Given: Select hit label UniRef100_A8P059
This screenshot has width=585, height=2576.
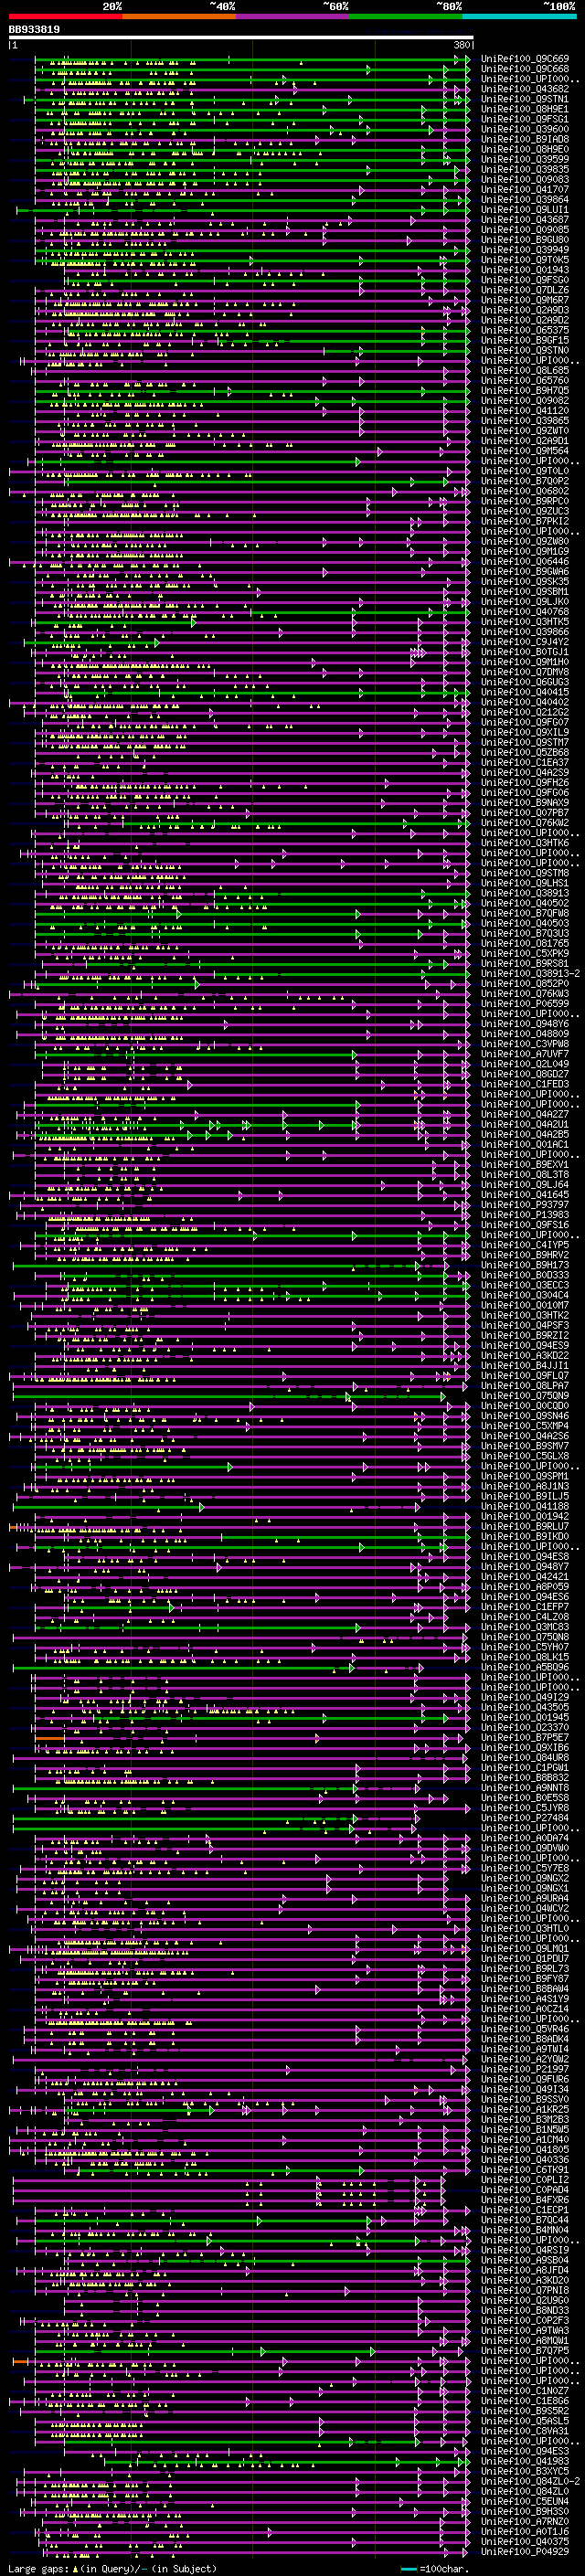Looking at the screenshot, I should [525, 1586].
